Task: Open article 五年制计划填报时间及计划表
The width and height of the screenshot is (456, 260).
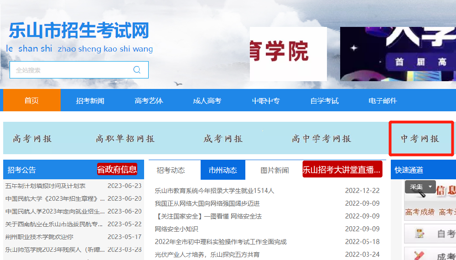Action: pyautogui.click(x=46, y=186)
